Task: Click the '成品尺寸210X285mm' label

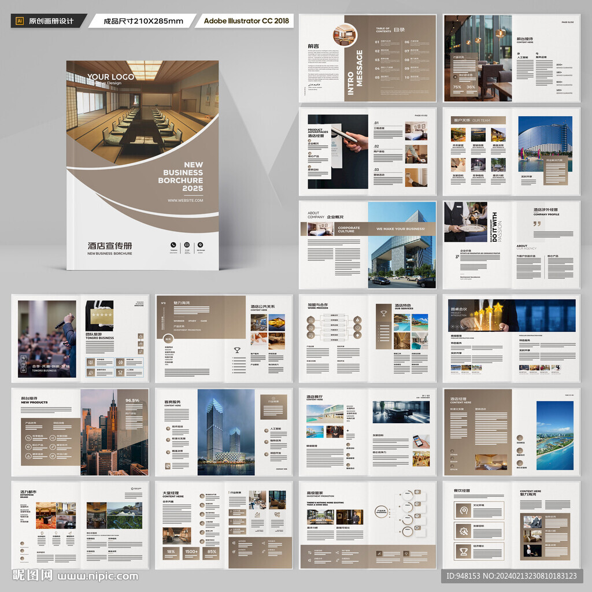Action: point(143,21)
